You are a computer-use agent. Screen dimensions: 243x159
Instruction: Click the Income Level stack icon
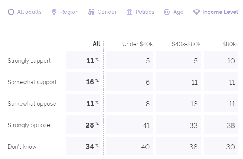click(x=197, y=12)
